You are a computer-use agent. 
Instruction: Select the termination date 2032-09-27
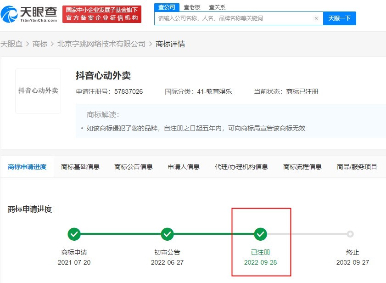click(352, 262)
